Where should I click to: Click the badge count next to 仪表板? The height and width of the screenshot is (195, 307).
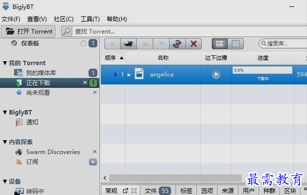pos(93,43)
